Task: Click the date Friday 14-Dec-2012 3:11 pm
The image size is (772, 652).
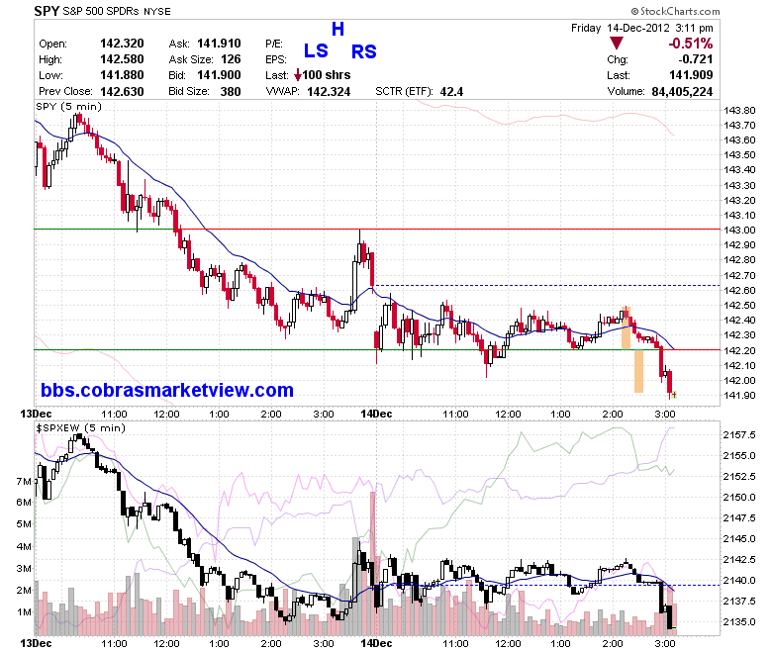Action: click(641, 28)
